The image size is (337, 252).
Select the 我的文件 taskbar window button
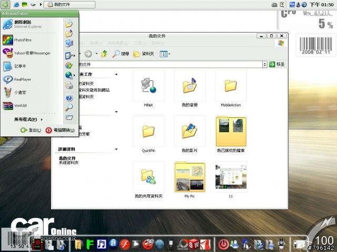coord(69,5)
